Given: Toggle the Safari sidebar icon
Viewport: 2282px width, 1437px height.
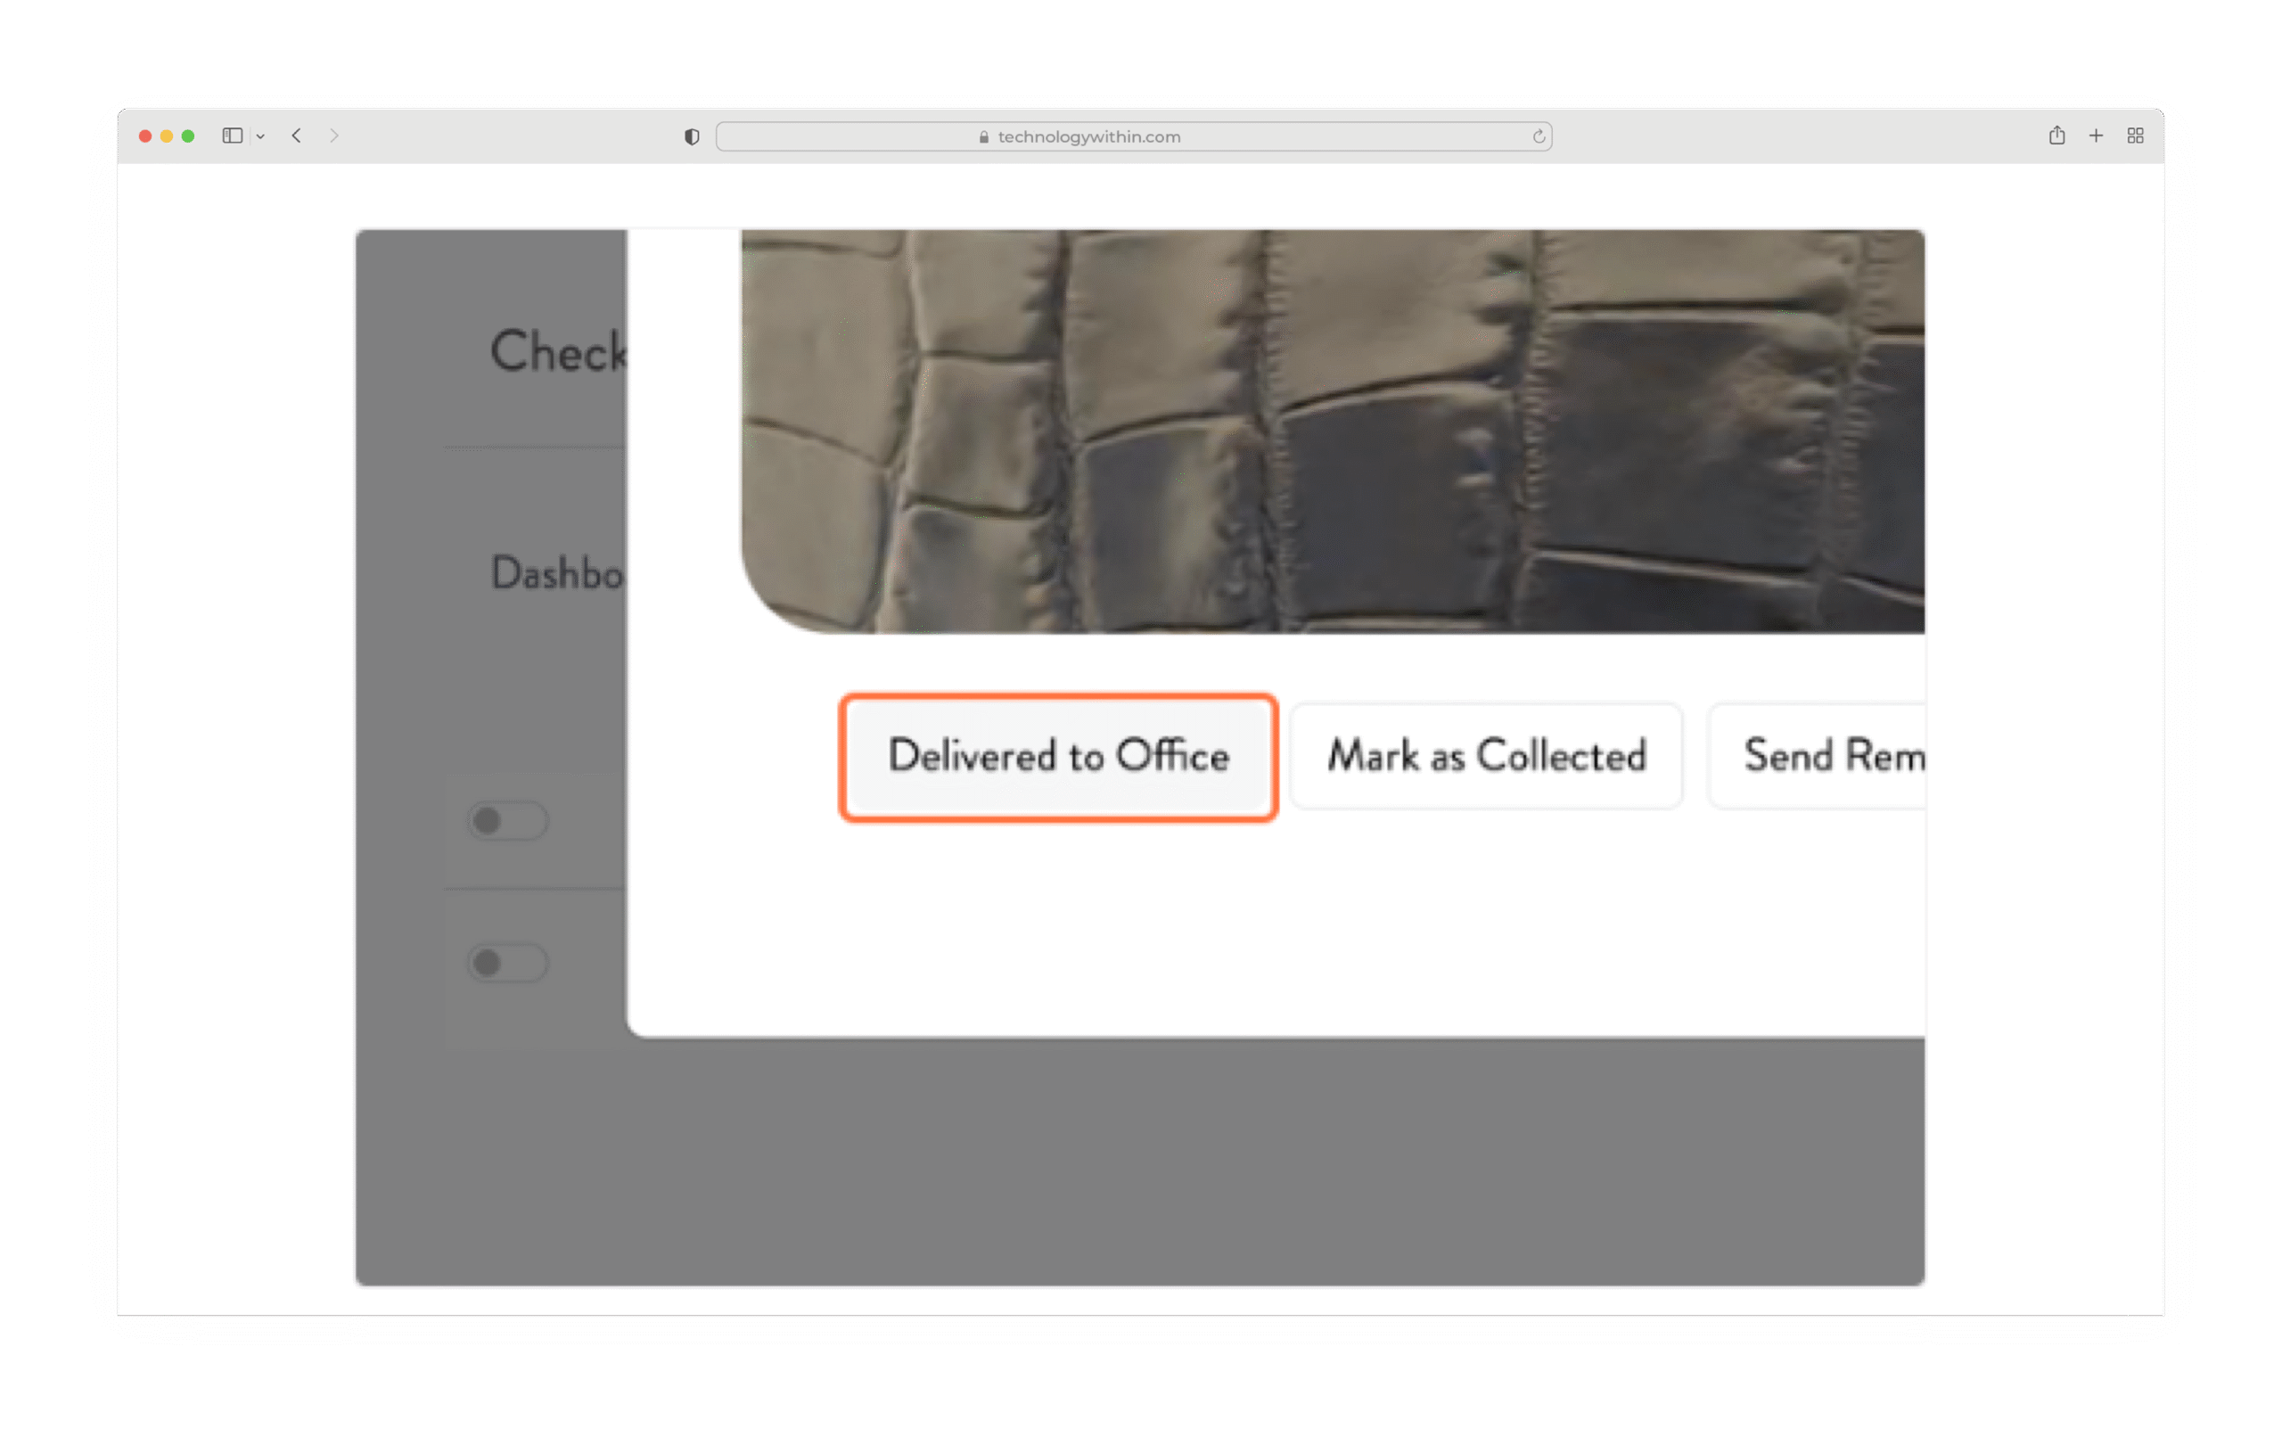Looking at the screenshot, I should (232, 135).
